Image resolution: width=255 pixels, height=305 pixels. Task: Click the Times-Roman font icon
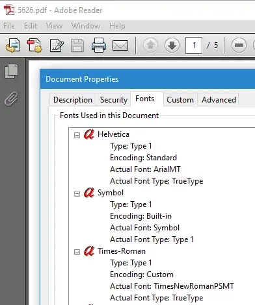(x=89, y=251)
